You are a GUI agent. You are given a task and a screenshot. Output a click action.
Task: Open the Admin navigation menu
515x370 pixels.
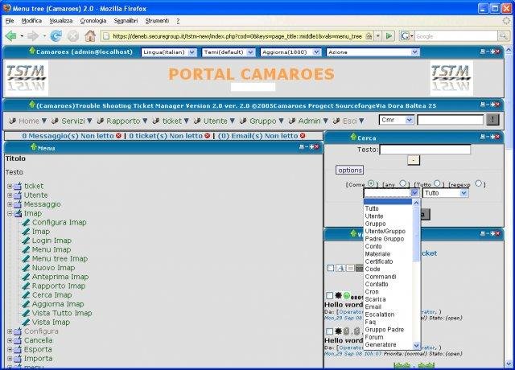(x=308, y=121)
